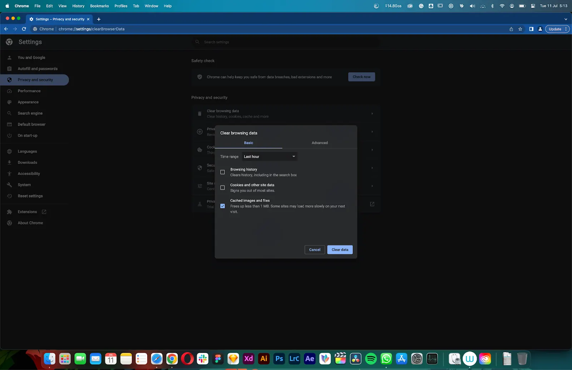Screen dimensions: 572x370
Task: Click the Wi-Fi icon in menu bar
Action: [502, 6]
